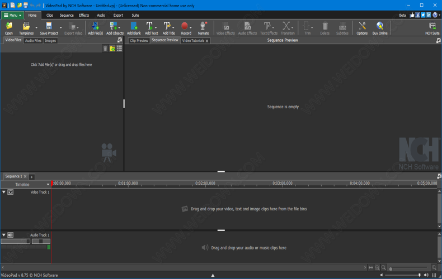
Task: Close the Video Tutorials tab
Action: coord(207,41)
